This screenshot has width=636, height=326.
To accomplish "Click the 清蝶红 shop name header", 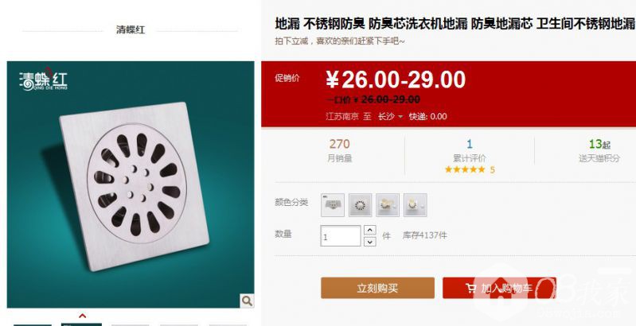I will pos(131,30).
